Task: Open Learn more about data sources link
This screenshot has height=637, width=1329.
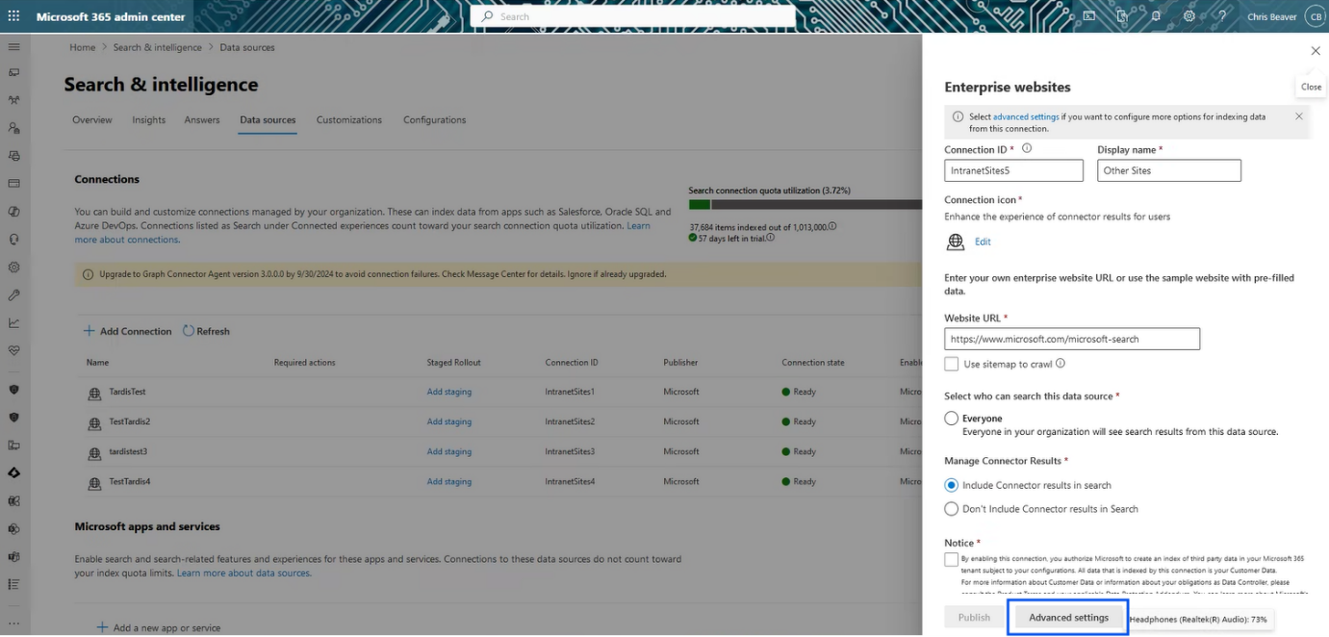Action: 243,573
